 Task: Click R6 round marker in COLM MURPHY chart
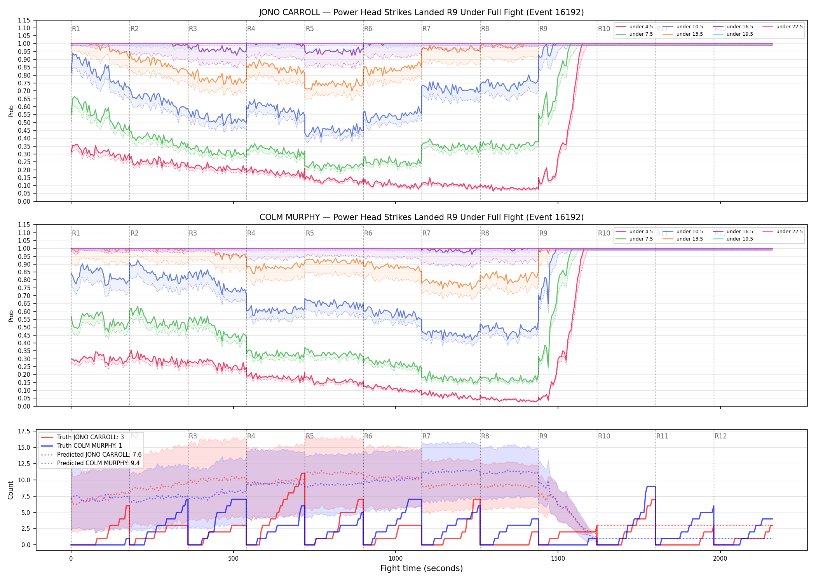(x=368, y=233)
